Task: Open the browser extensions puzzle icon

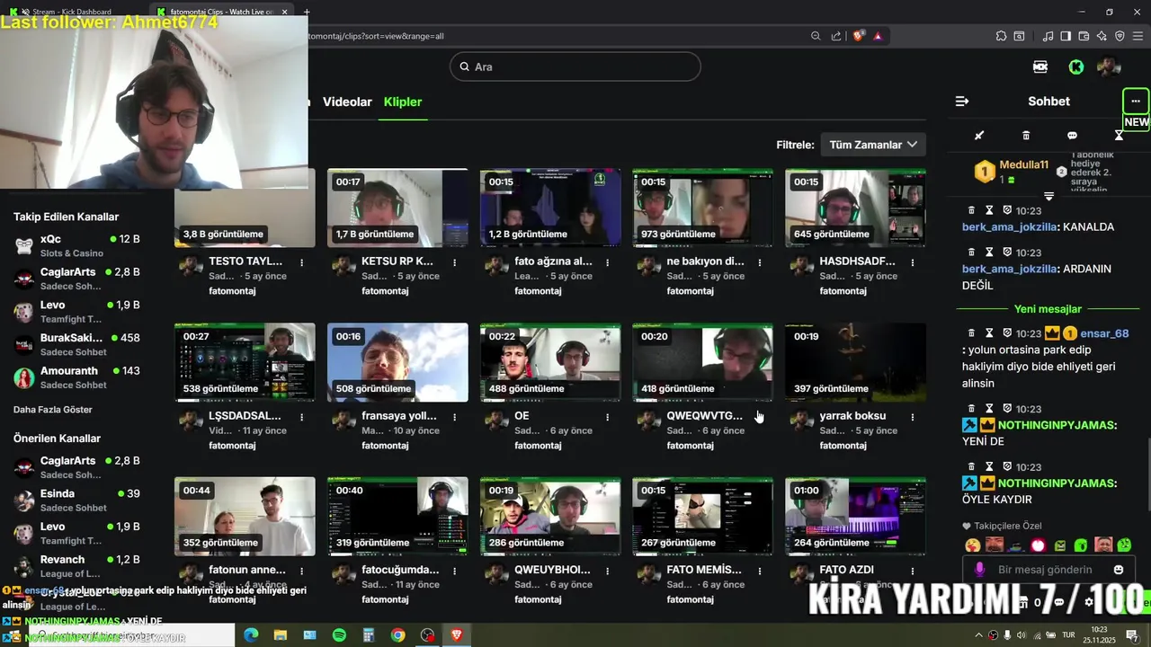Action: pyautogui.click(x=1001, y=36)
